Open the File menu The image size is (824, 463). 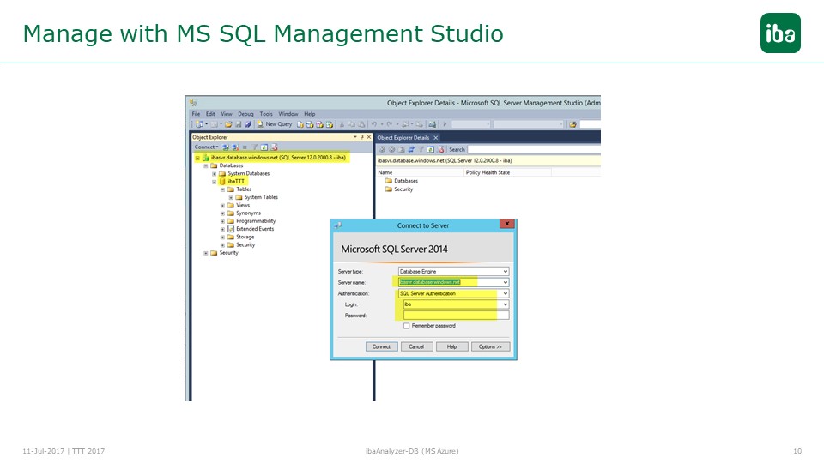(196, 114)
